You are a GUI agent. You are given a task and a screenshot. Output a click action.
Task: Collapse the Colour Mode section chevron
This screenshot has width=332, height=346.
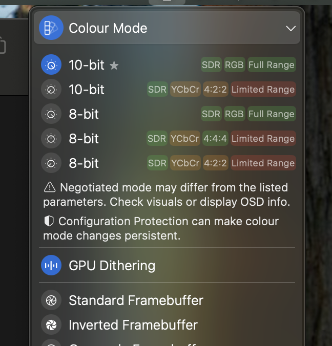291,28
